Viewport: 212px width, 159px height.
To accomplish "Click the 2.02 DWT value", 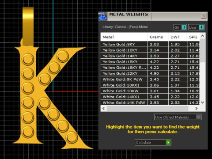I will 175,50.
